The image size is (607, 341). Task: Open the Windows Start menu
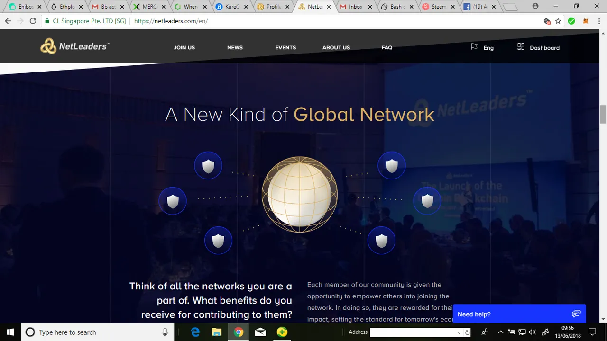coord(10,332)
